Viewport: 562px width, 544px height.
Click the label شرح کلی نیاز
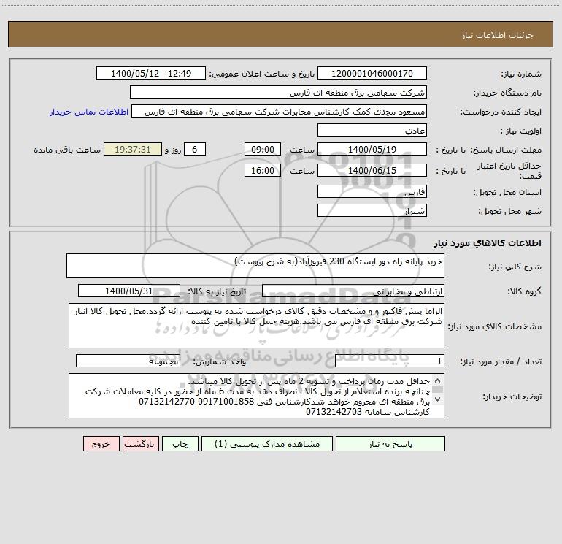point(515,267)
